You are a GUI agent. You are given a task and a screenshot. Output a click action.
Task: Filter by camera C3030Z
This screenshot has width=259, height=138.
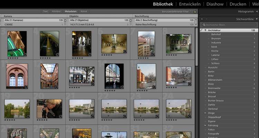pos(33,24)
